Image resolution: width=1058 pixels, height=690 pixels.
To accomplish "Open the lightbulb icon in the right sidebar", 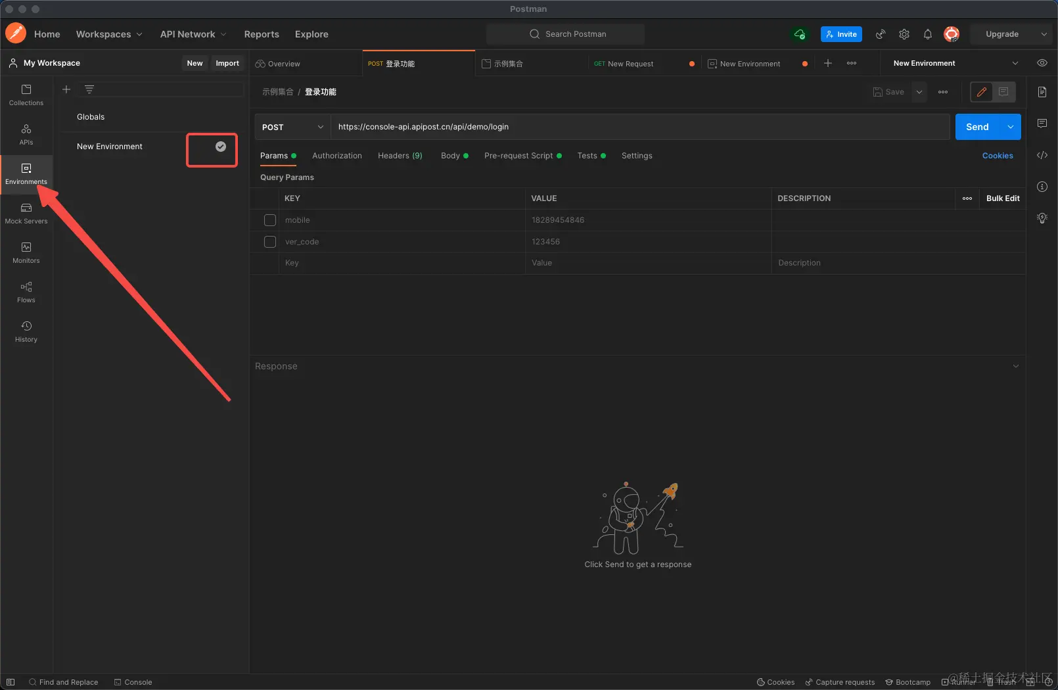I will pos(1042,218).
